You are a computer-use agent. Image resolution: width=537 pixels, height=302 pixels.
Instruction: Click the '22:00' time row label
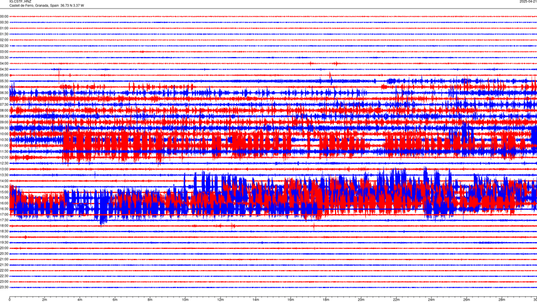click(4, 271)
